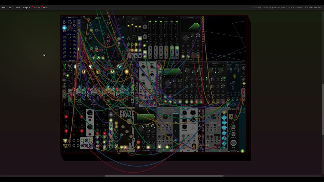Click the upper Filter's FREQUENCY knob

pyautogui.click(x=186, y=38)
